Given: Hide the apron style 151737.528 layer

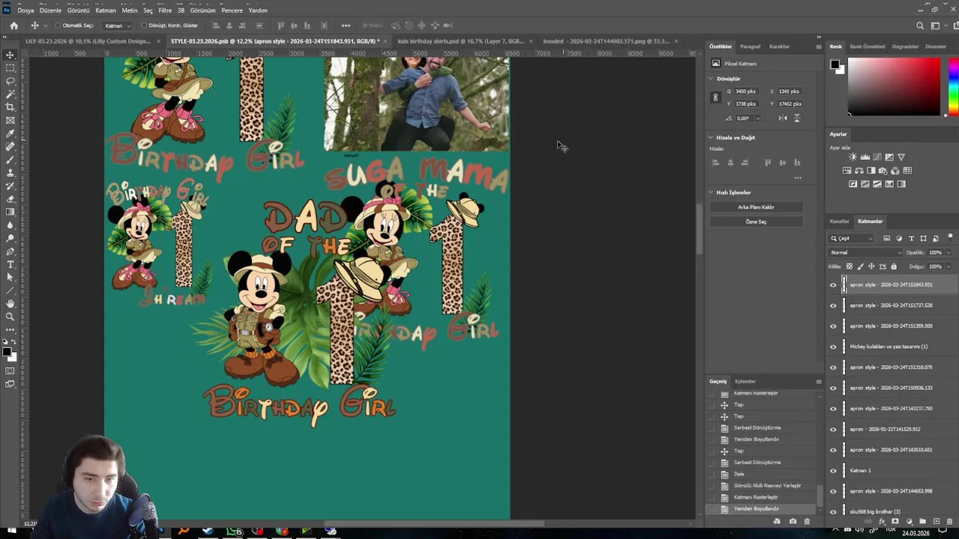Looking at the screenshot, I should [833, 305].
